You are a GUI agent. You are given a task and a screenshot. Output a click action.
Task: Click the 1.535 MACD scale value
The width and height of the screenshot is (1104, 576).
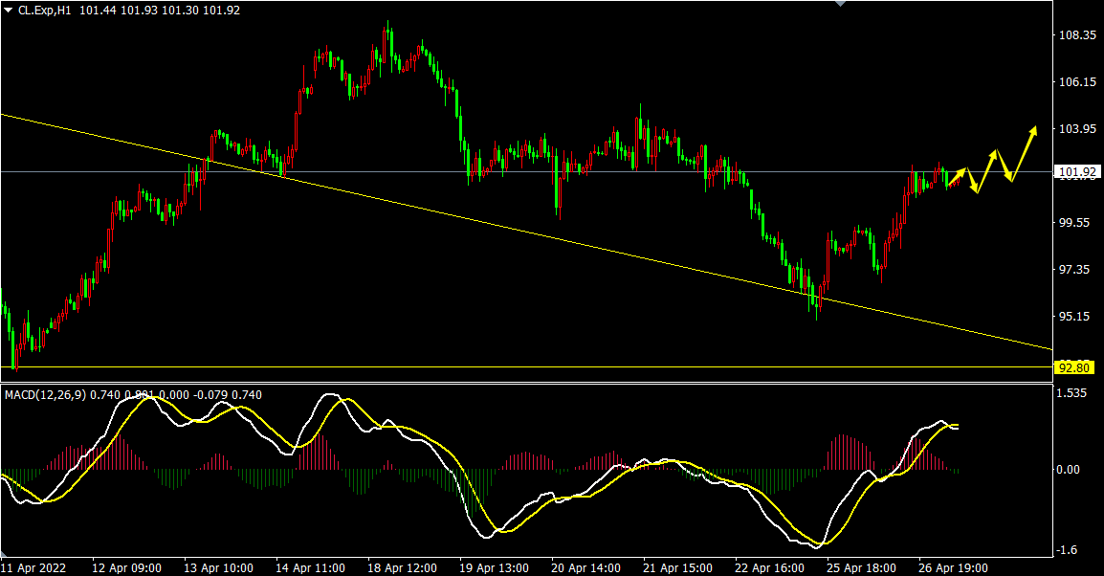(x=1073, y=393)
